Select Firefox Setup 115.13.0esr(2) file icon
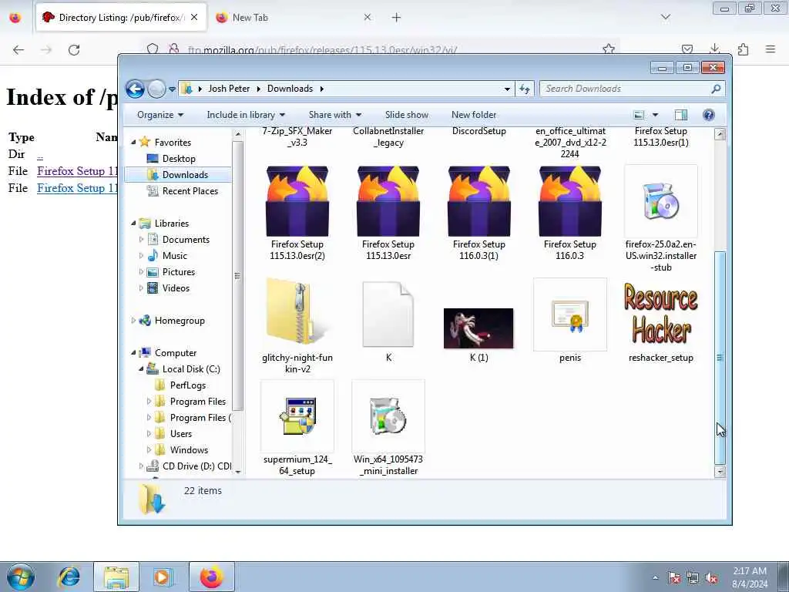This screenshot has height=592, width=789. (297, 201)
